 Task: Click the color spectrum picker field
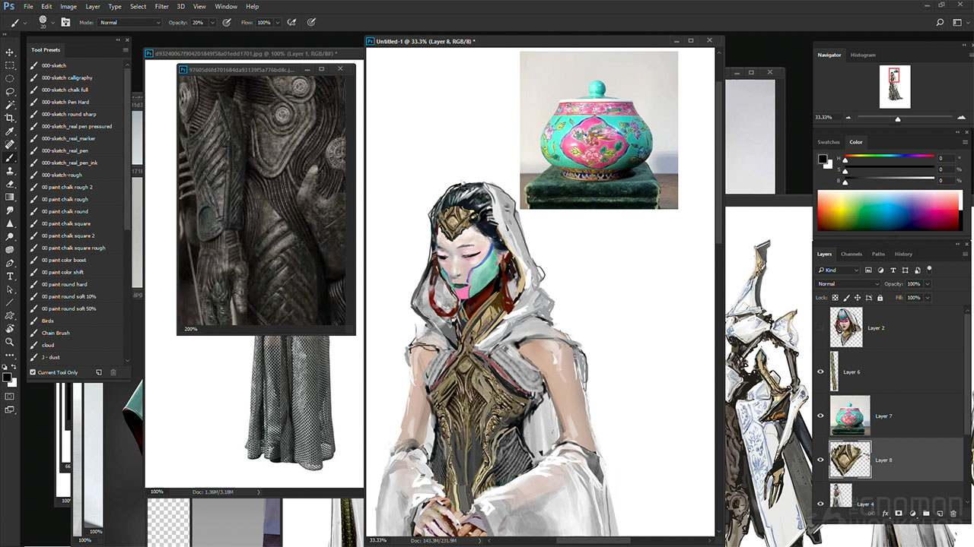pyautogui.click(x=889, y=210)
